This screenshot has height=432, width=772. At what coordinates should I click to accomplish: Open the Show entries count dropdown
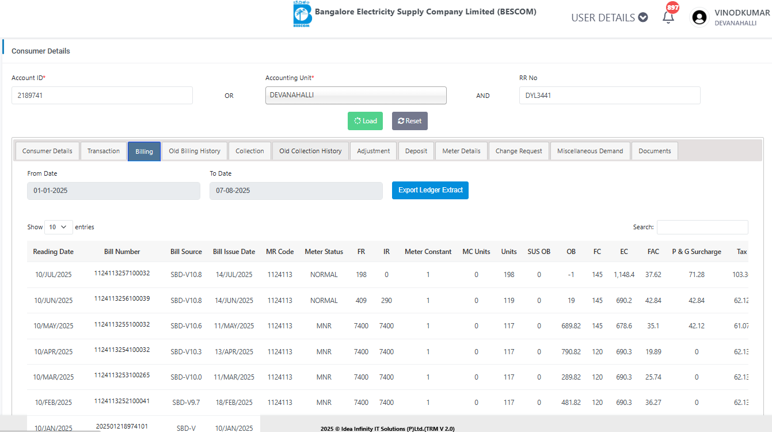click(59, 227)
